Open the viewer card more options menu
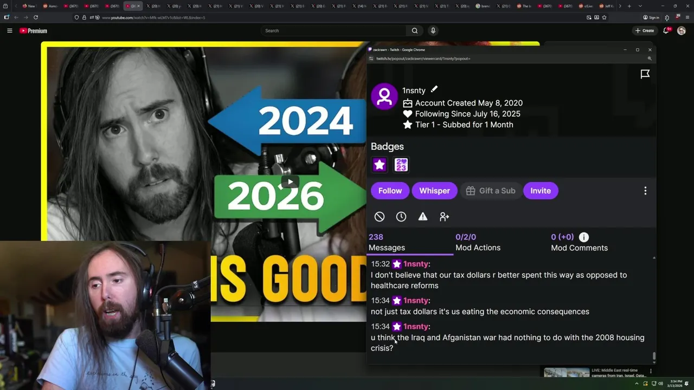Image resolution: width=694 pixels, height=390 pixels. 645,191
